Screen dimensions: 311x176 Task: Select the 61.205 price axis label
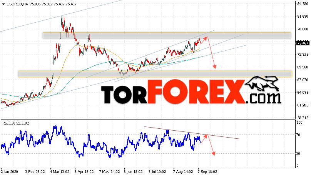pyautogui.click(x=303, y=105)
